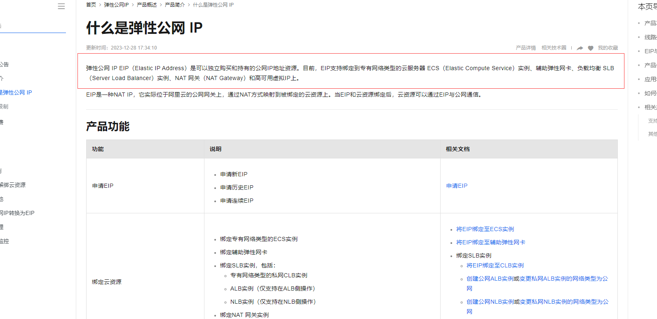The image size is (657, 319).
Task: Click 什么是弹性公网 IP breadcrumb item
Action: pyautogui.click(x=214, y=5)
